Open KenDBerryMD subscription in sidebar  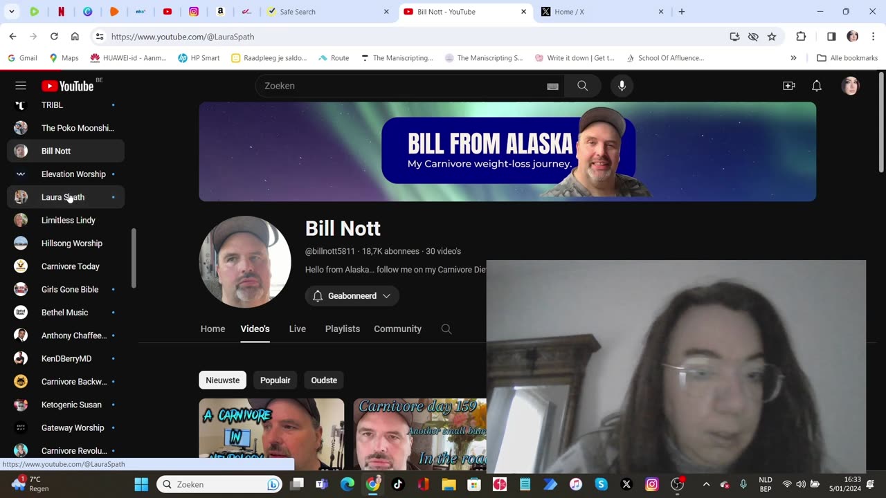[x=66, y=358]
